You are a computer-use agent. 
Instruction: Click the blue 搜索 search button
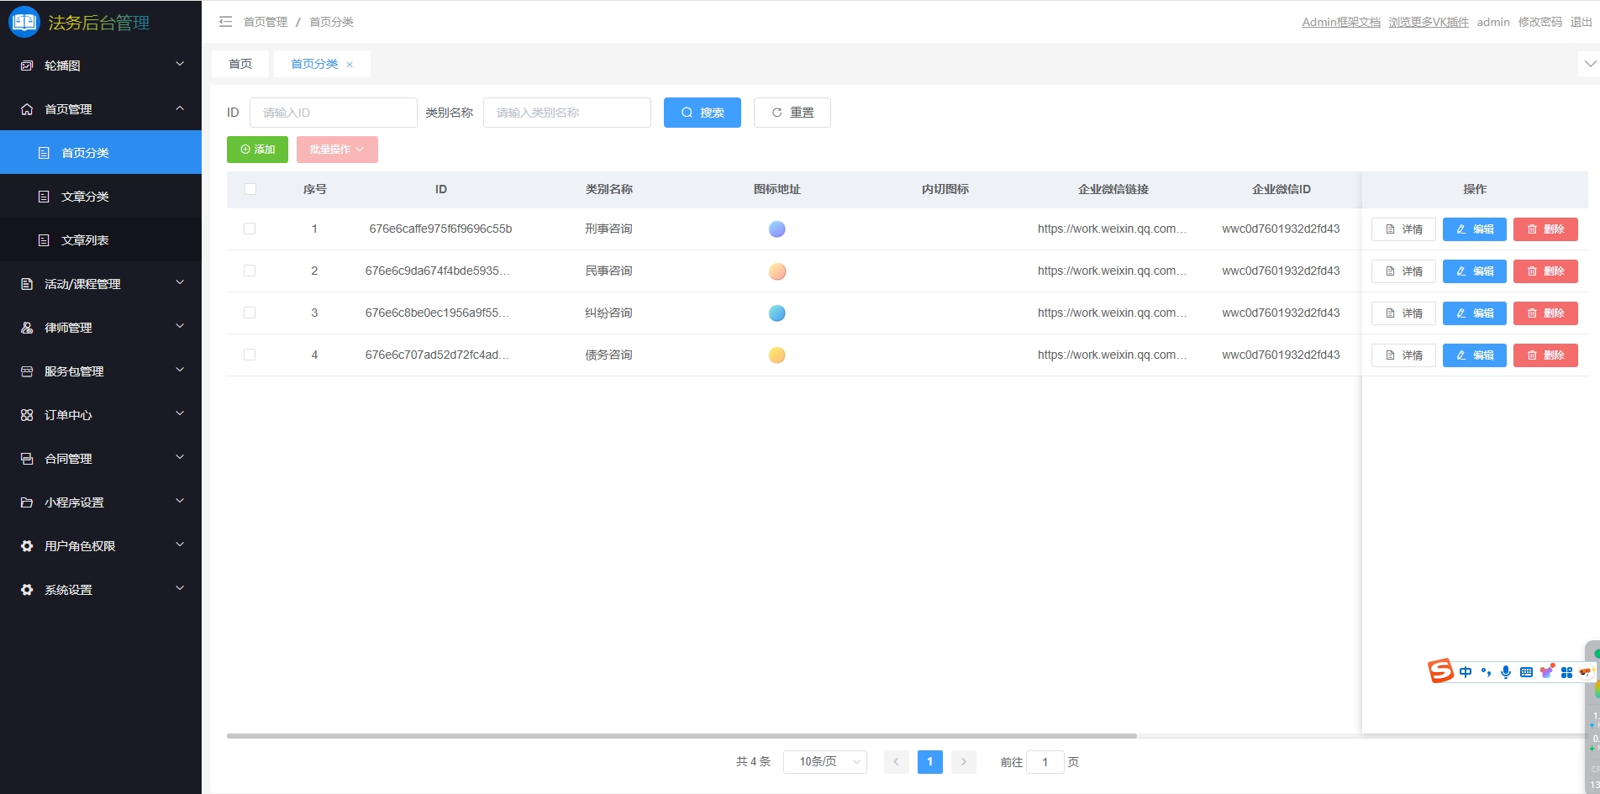(703, 113)
